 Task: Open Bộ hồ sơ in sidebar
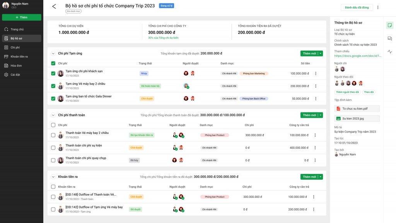click(22, 38)
